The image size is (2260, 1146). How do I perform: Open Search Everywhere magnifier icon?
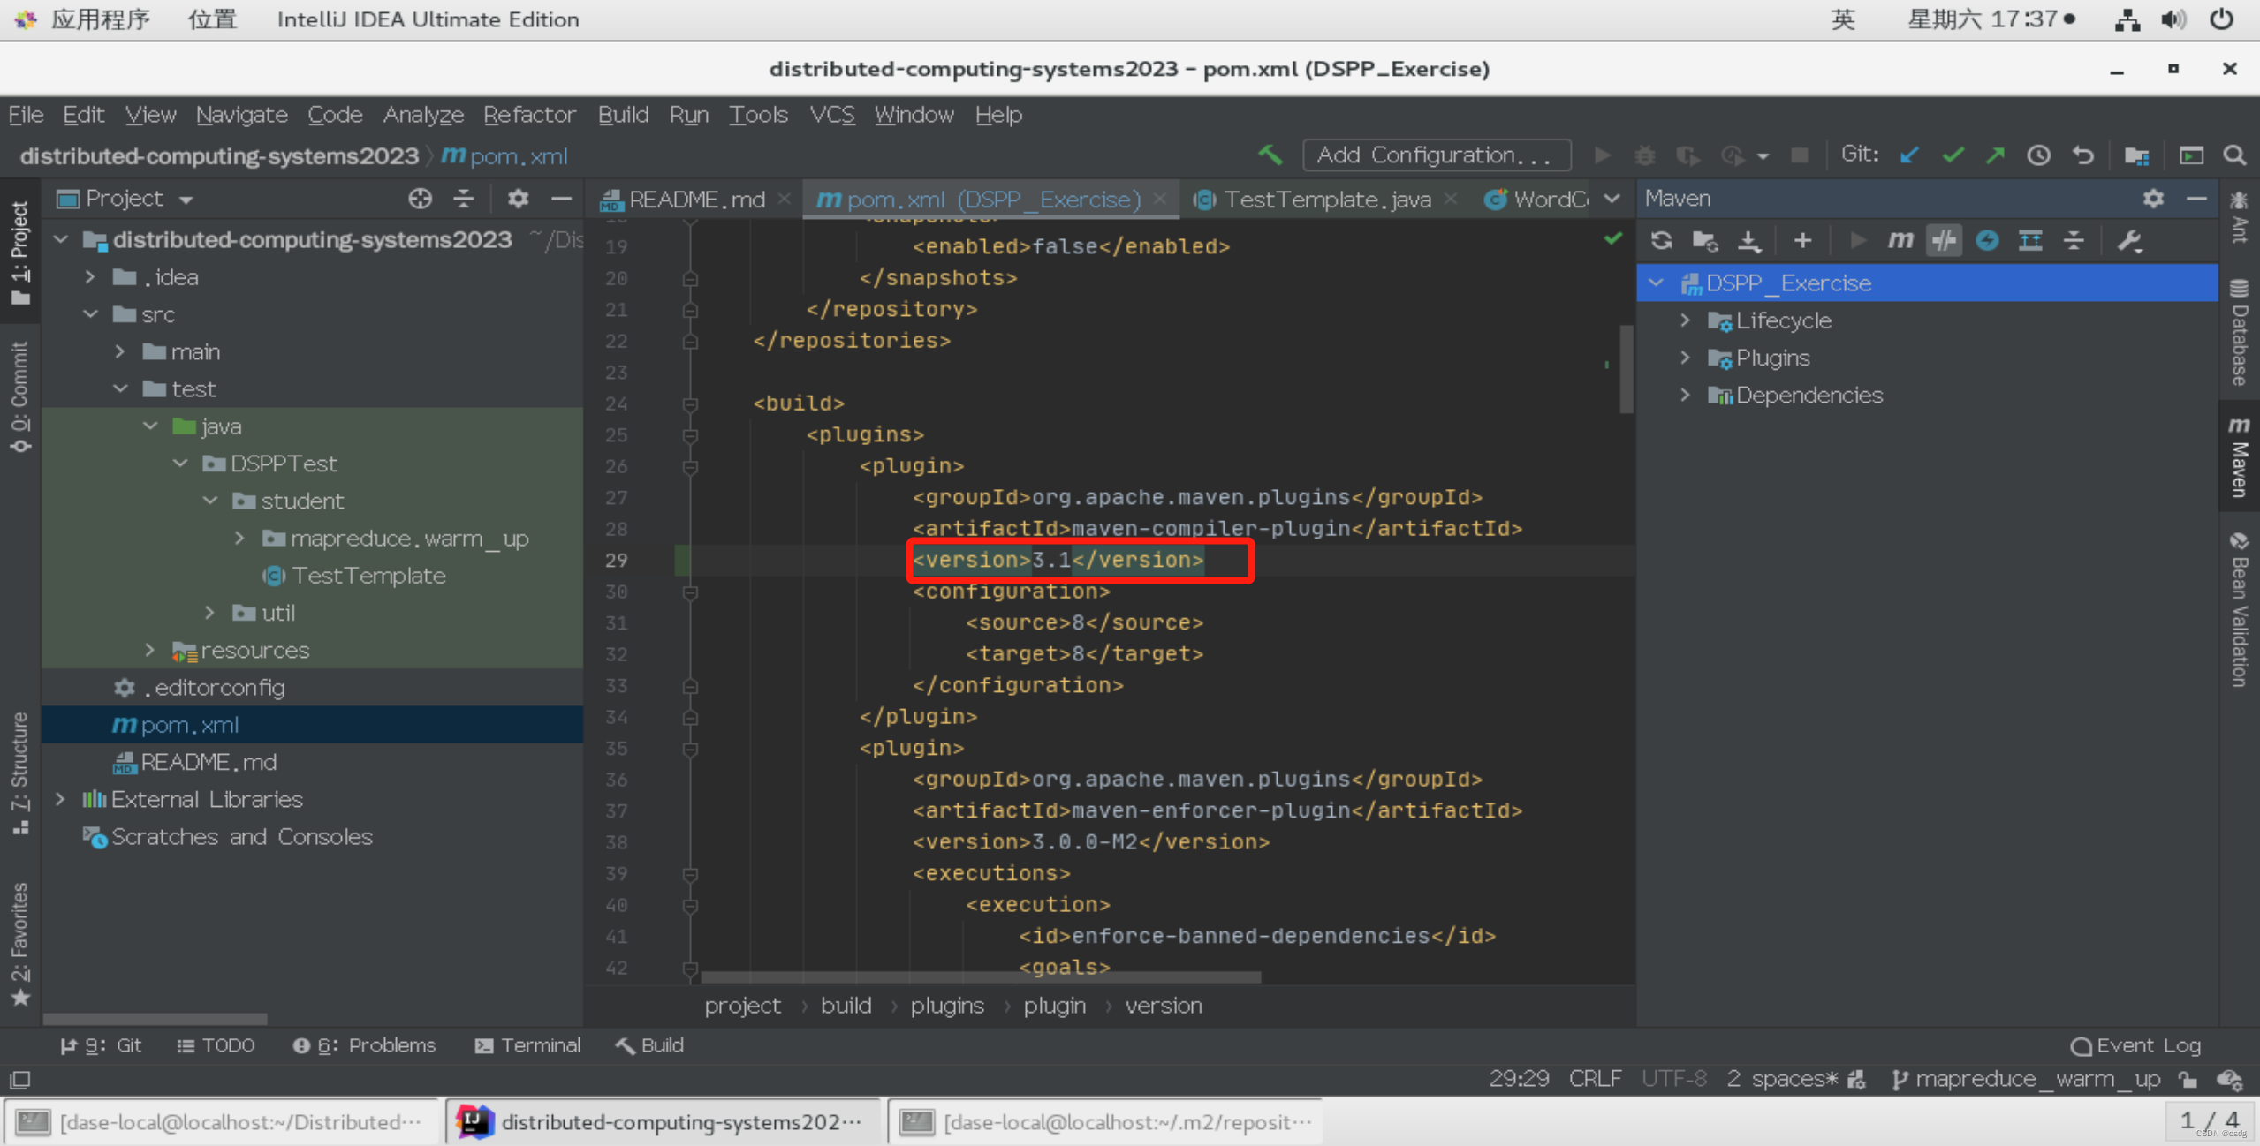[x=2234, y=155]
